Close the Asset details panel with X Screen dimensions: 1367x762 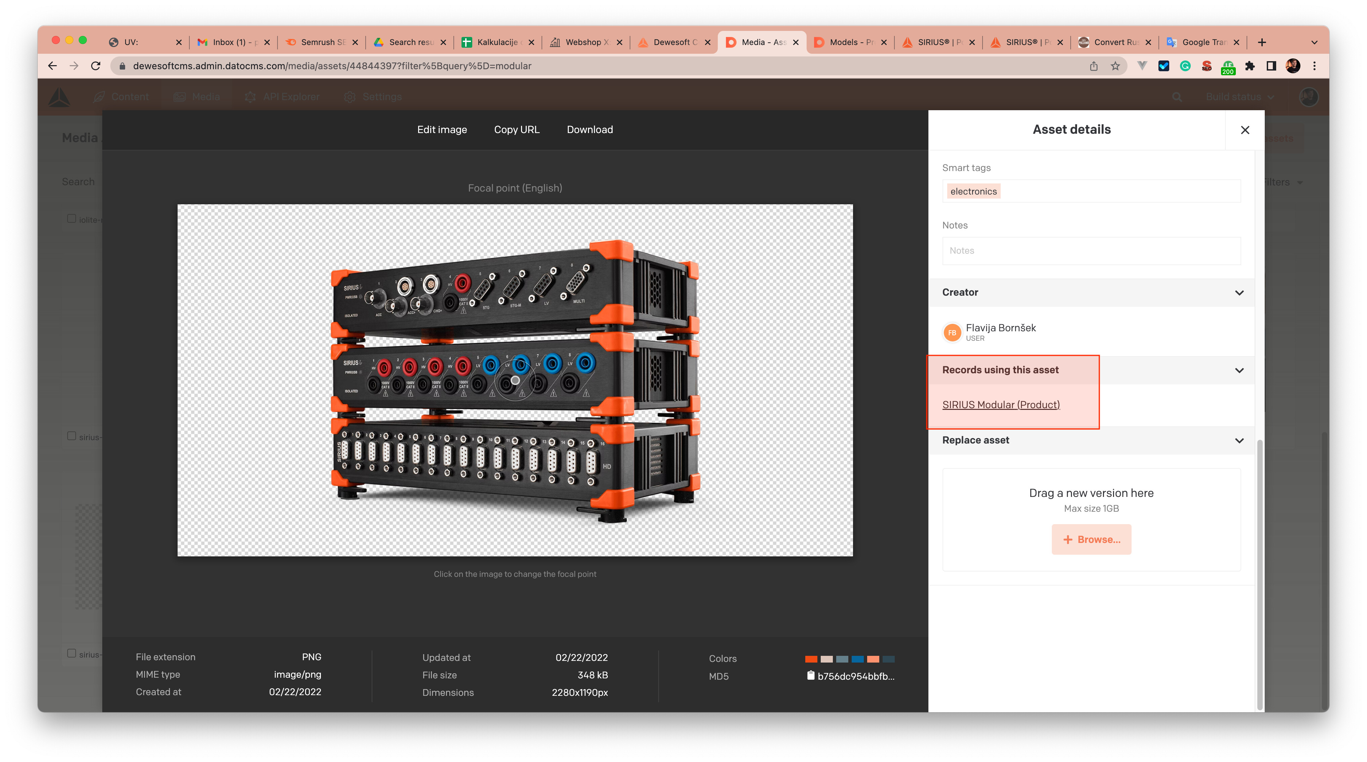(1245, 130)
